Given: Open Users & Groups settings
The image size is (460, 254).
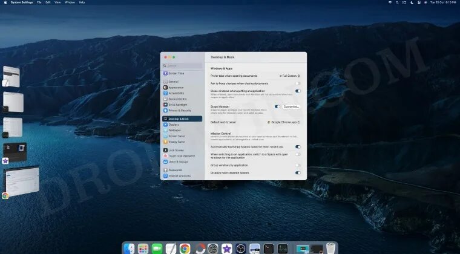Looking at the screenshot, I should click(182, 161).
